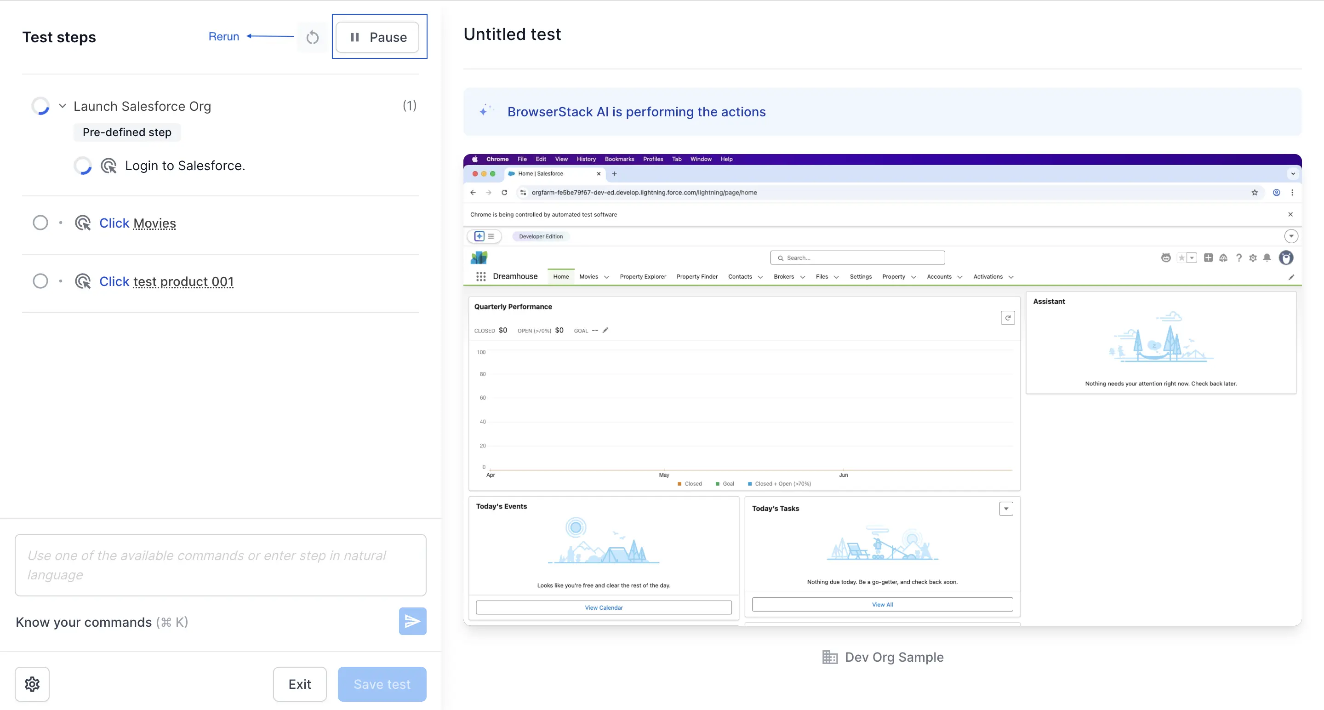This screenshot has height=710, width=1324.
Task: Open the Click Movies step text
Action: coord(137,223)
